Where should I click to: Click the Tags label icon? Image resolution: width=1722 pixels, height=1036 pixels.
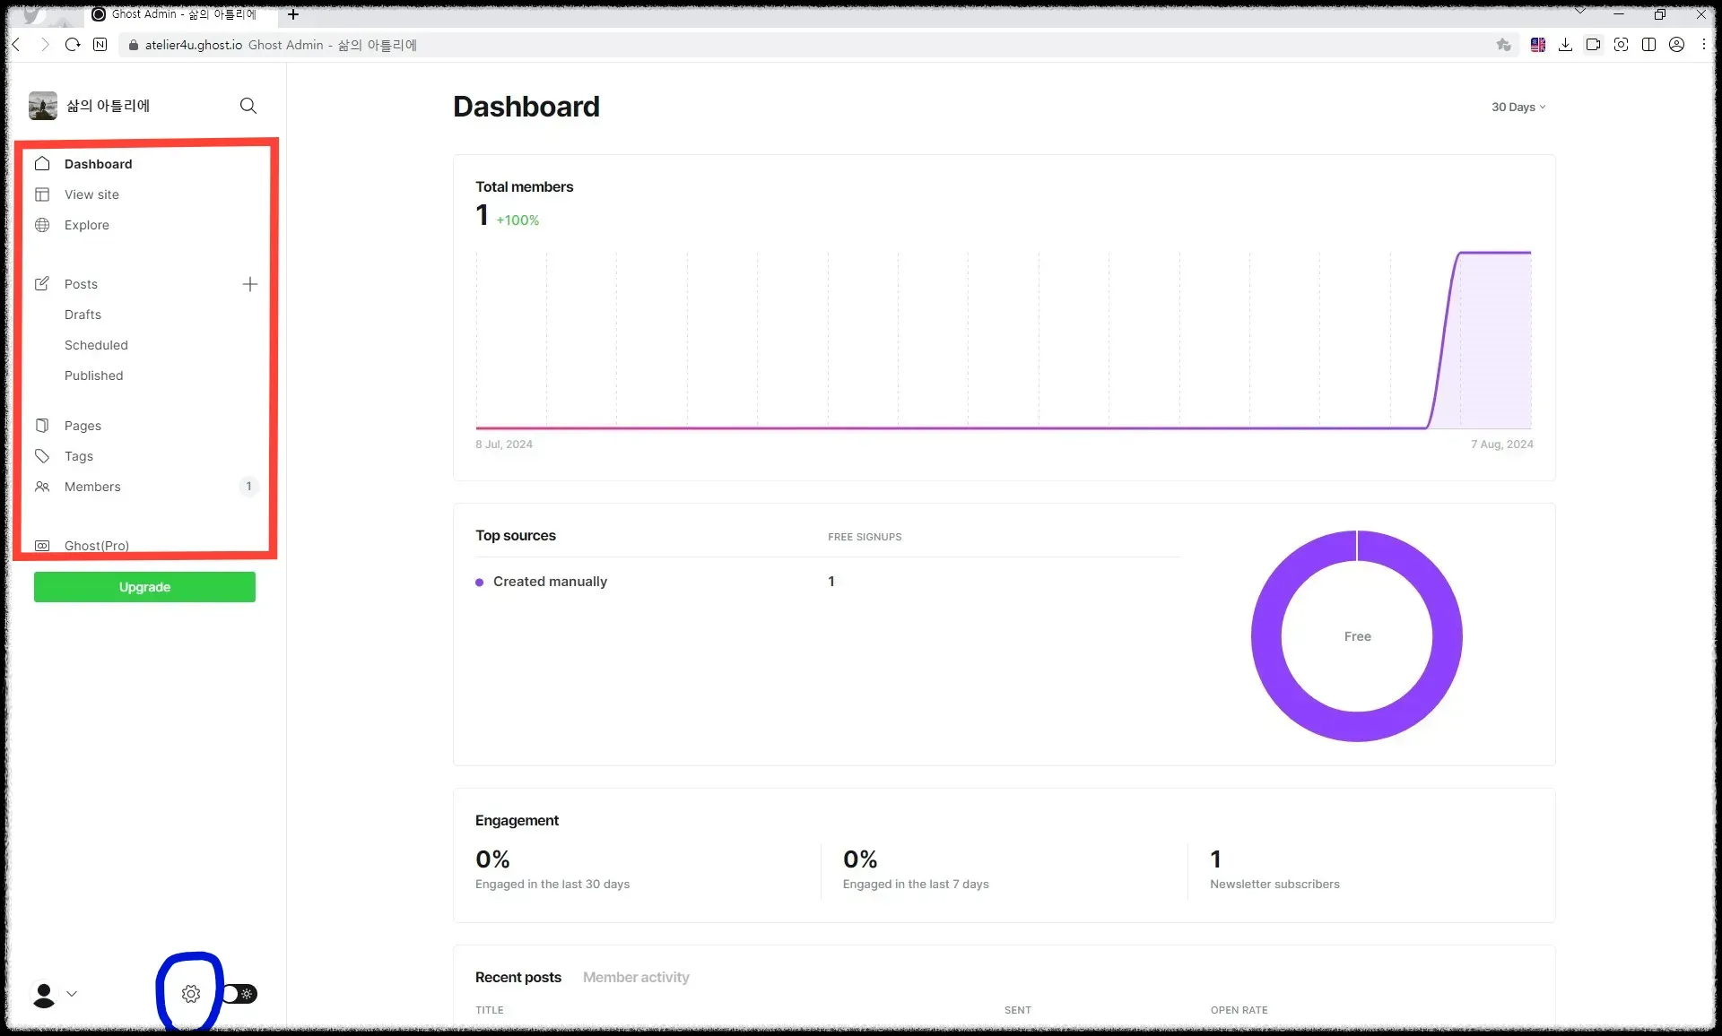42,456
